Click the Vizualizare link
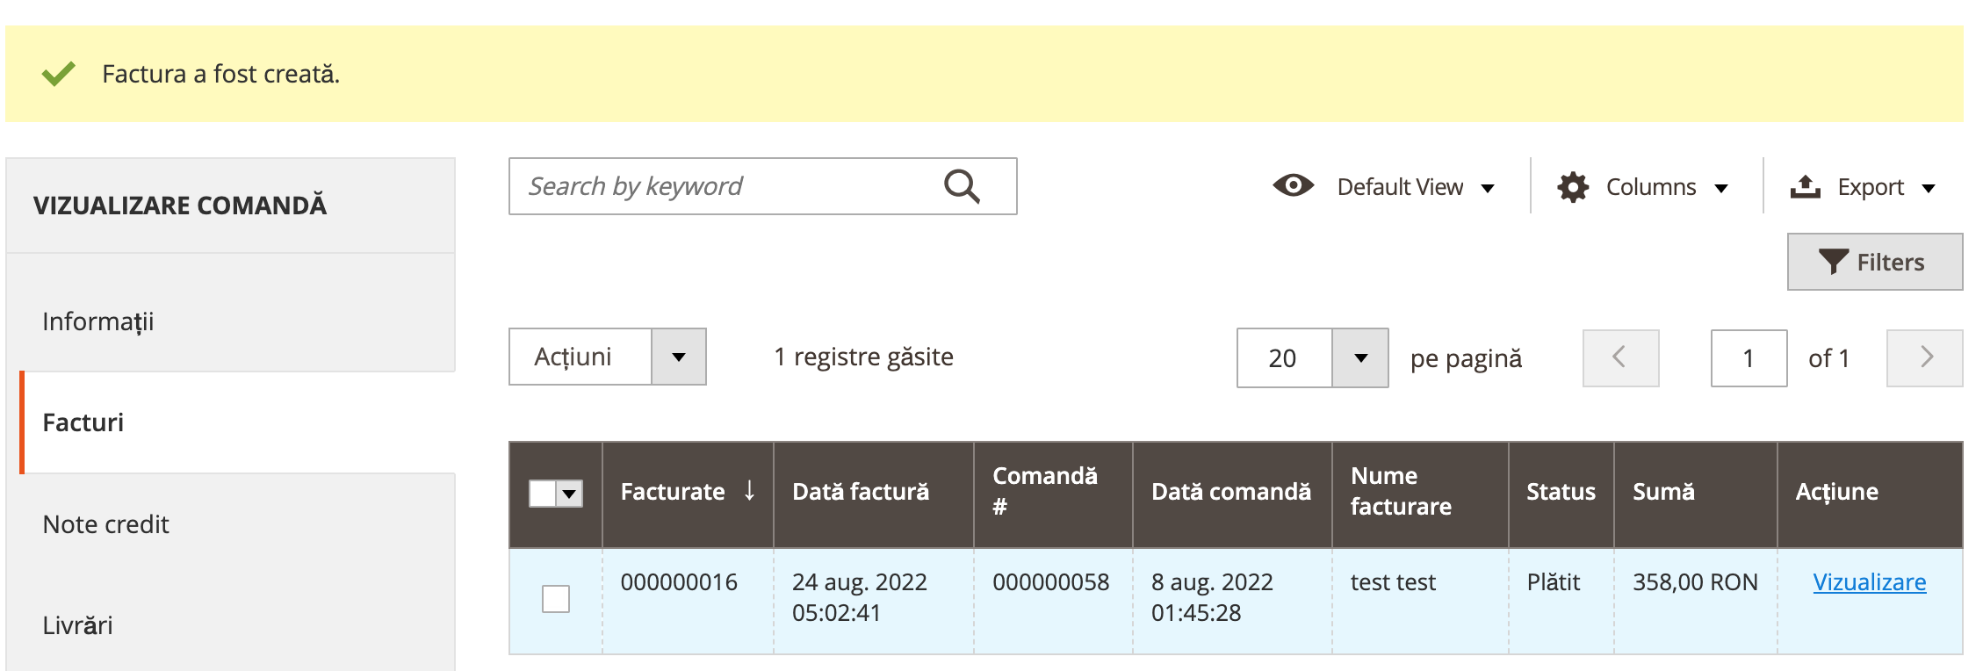This screenshot has width=1983, height=671. point(1870,581)
